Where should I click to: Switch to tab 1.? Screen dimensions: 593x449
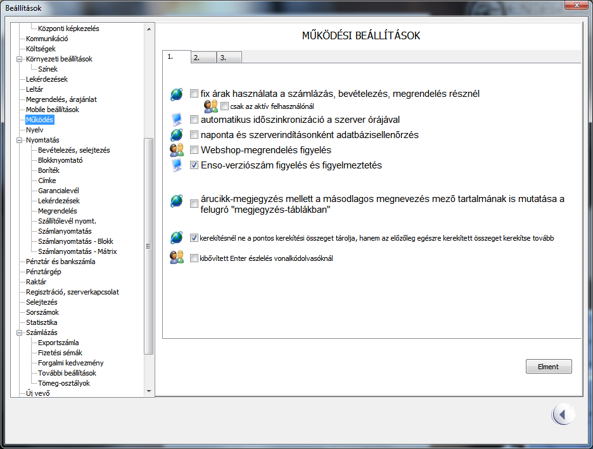pyautogui.click(x=177, y=57)
